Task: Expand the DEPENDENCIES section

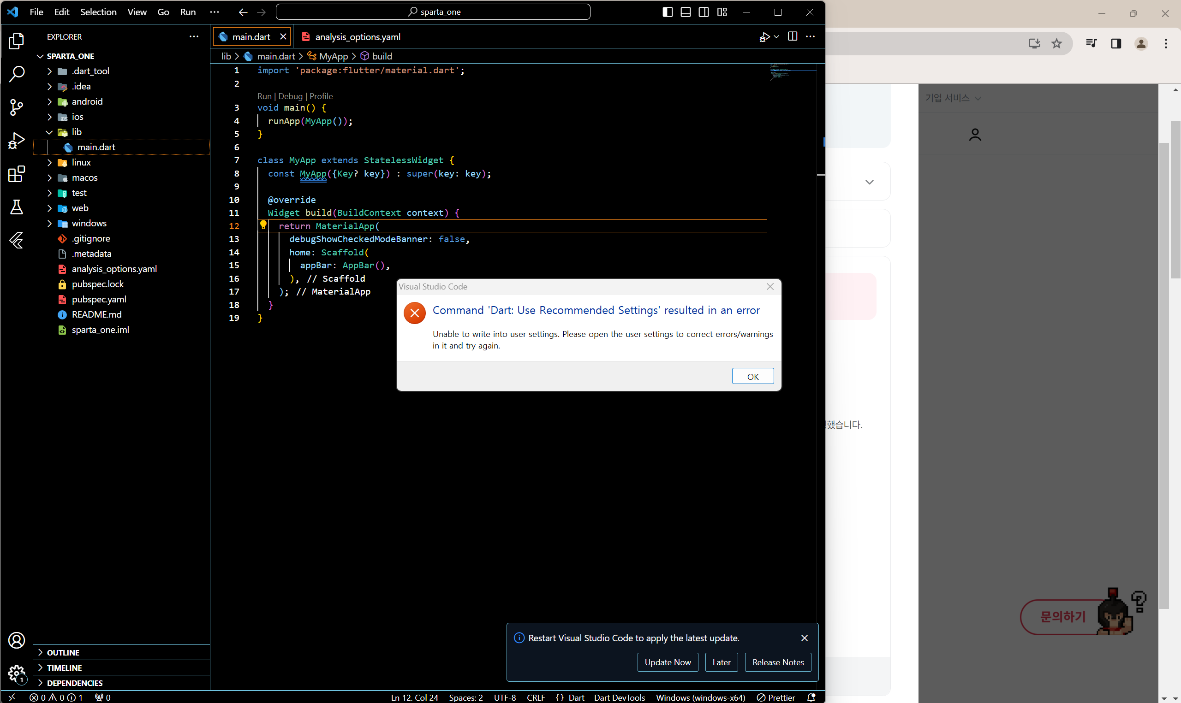Action: coord(121,683)
